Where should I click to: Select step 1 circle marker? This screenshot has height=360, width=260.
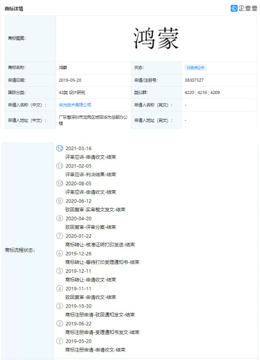pos(59,341)
